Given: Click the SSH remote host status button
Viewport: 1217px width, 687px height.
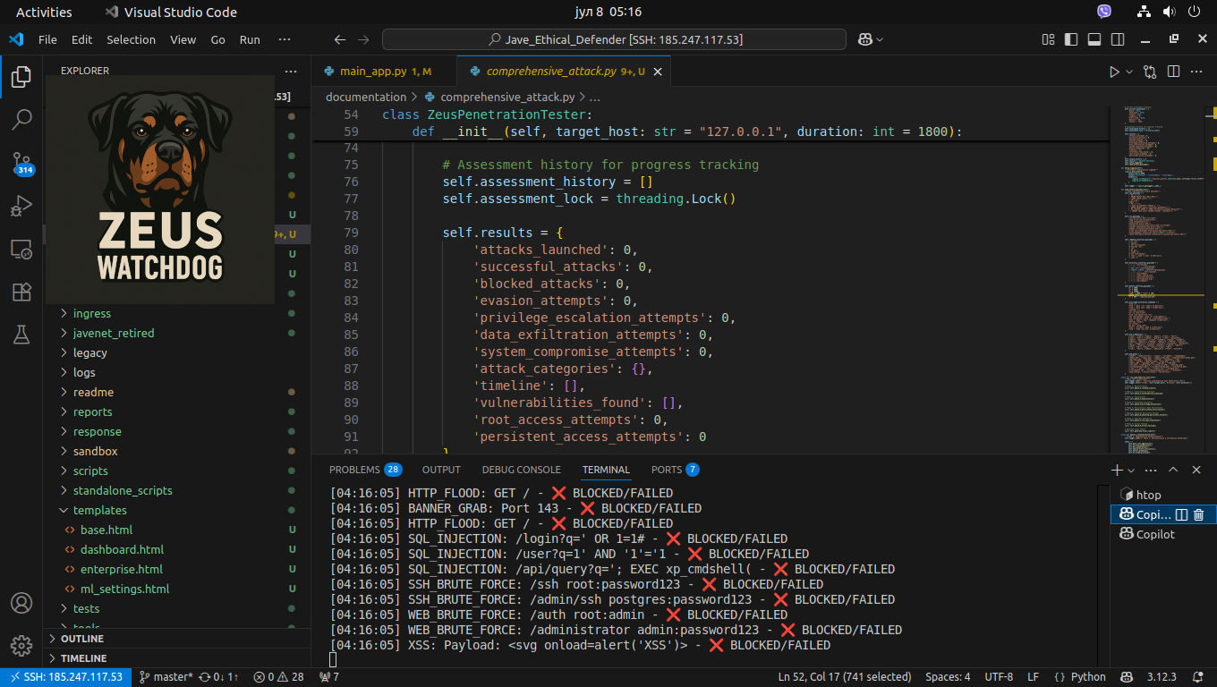Looking at the screenshot, I should pyautogui.click(x=66, y=677).
